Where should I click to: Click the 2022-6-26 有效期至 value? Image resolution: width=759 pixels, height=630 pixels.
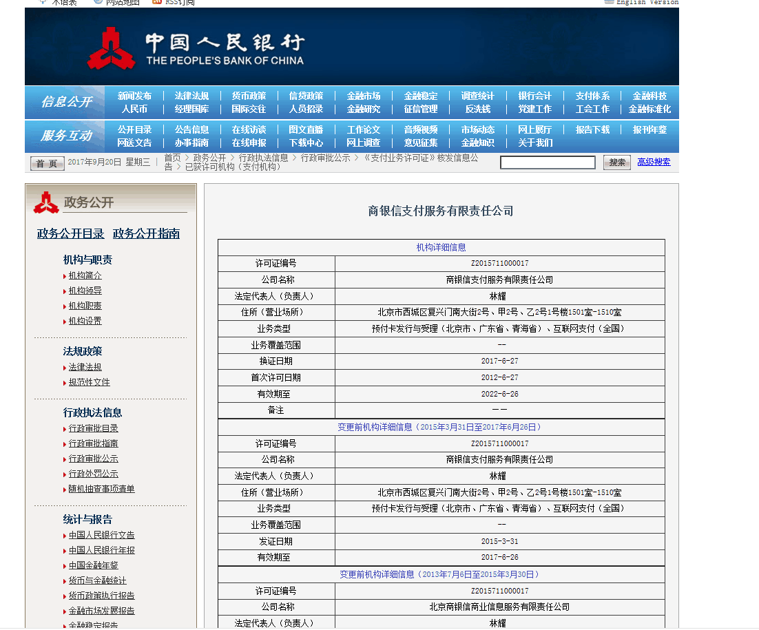(499, 394)
